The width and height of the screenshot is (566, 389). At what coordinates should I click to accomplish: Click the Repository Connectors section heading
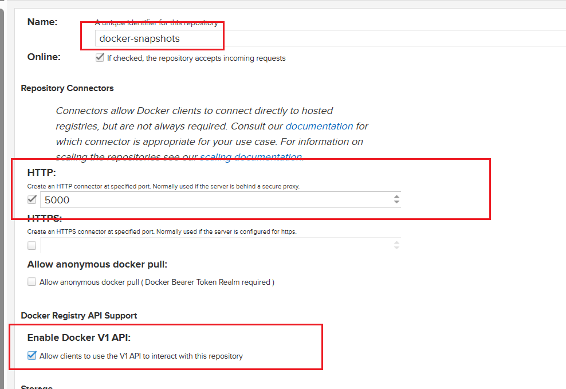(67, 88)
